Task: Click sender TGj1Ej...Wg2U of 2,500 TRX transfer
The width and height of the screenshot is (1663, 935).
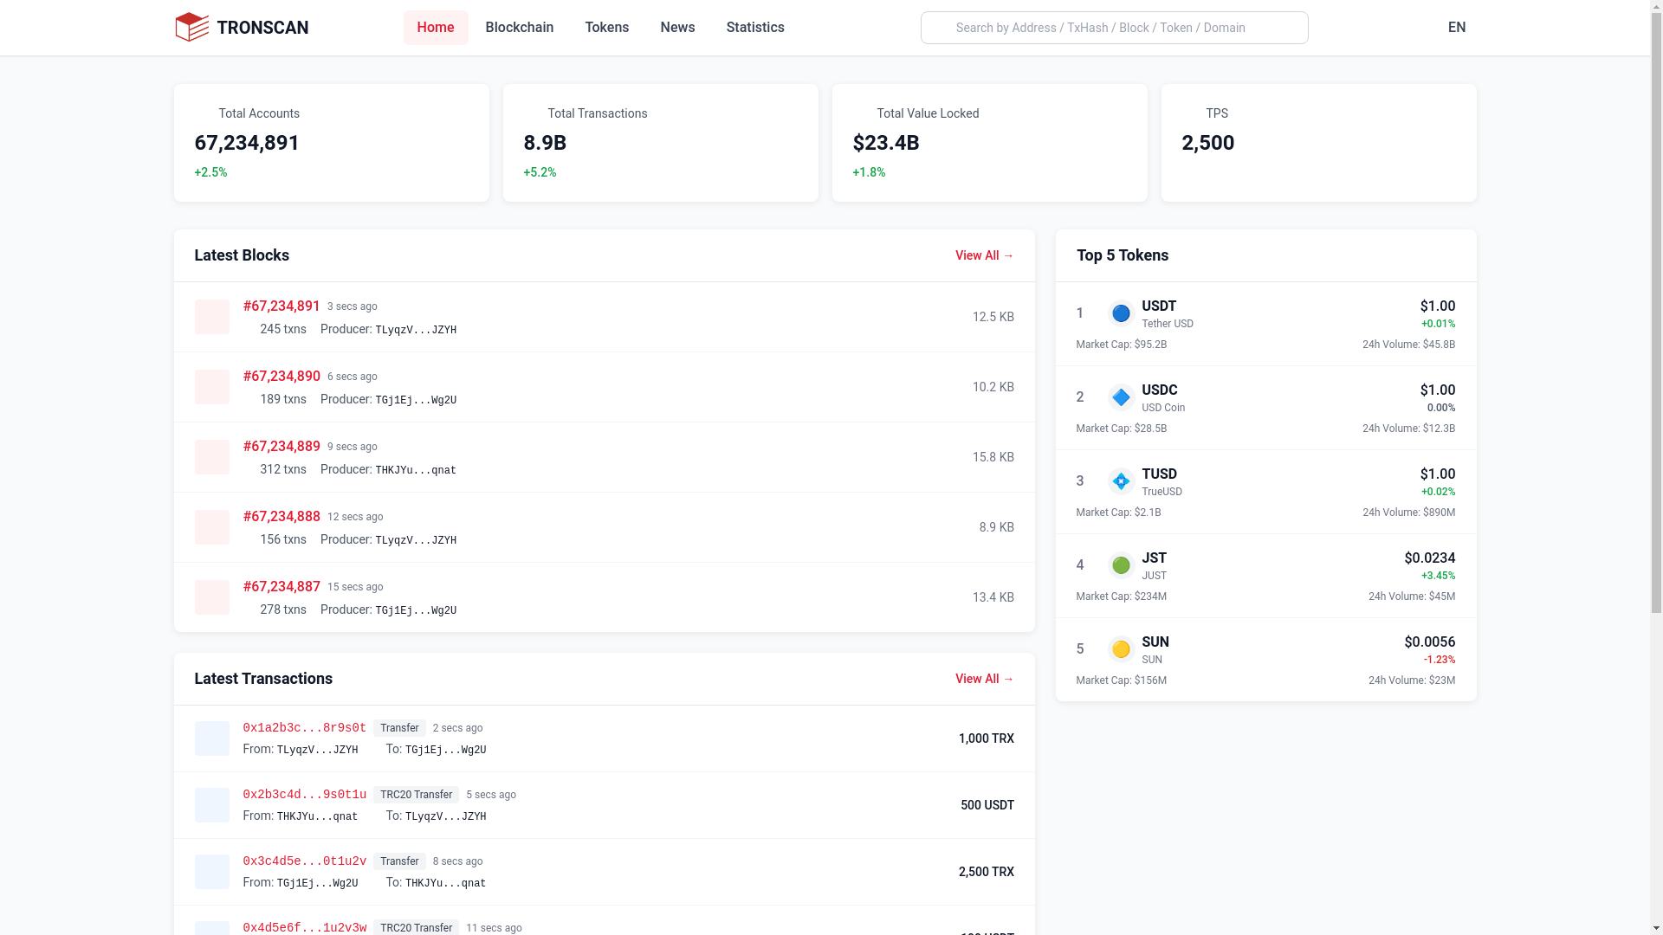Action: [317, 883]
